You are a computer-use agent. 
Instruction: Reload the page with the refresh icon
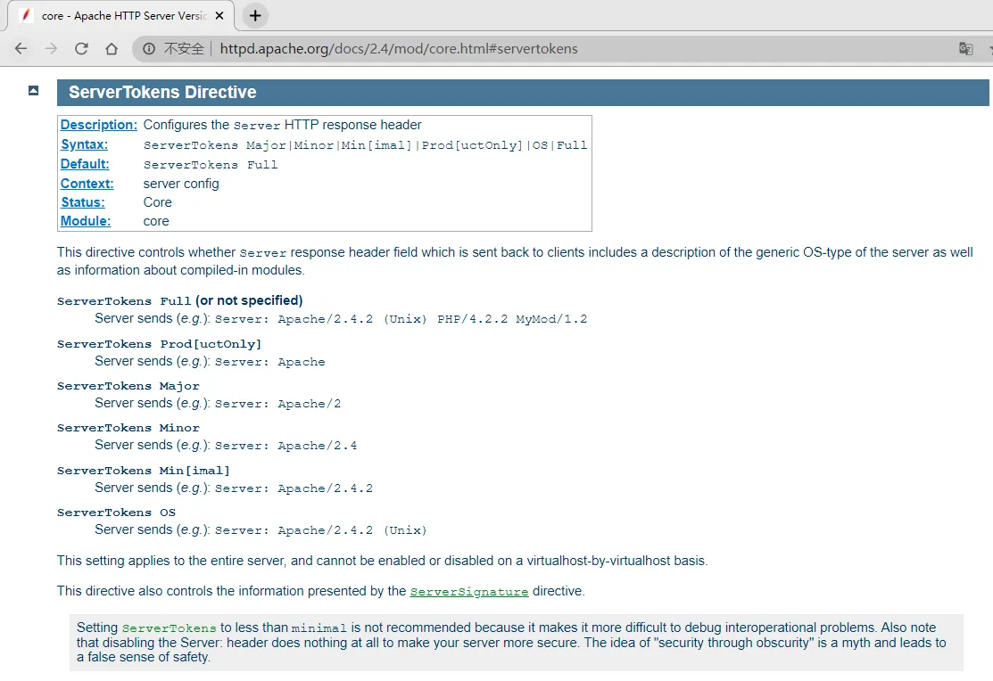click(x=82, y=49)
